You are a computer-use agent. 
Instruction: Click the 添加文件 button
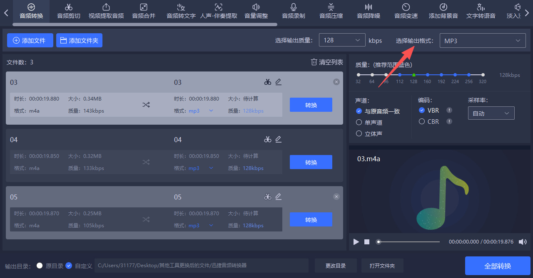pos(30,40)
